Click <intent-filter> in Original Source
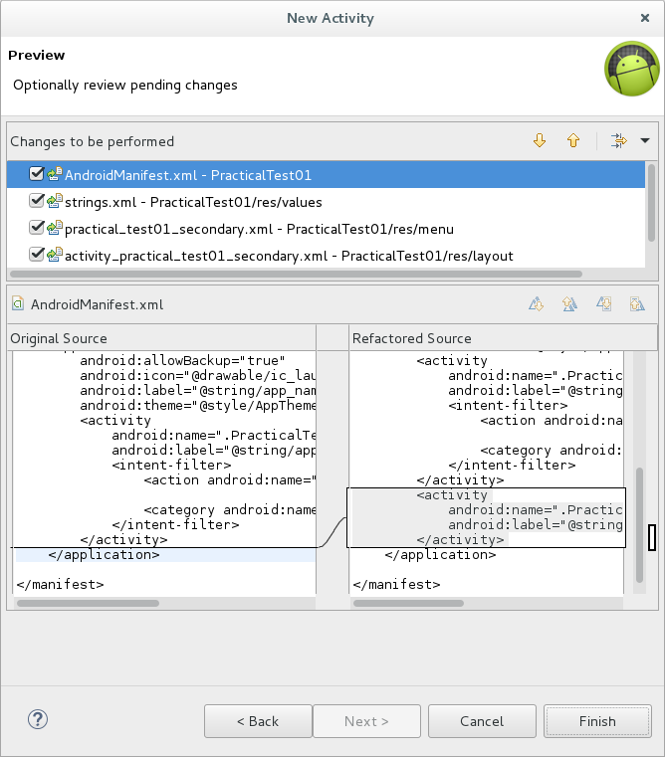The image size is (665, 757). [171, 465]
